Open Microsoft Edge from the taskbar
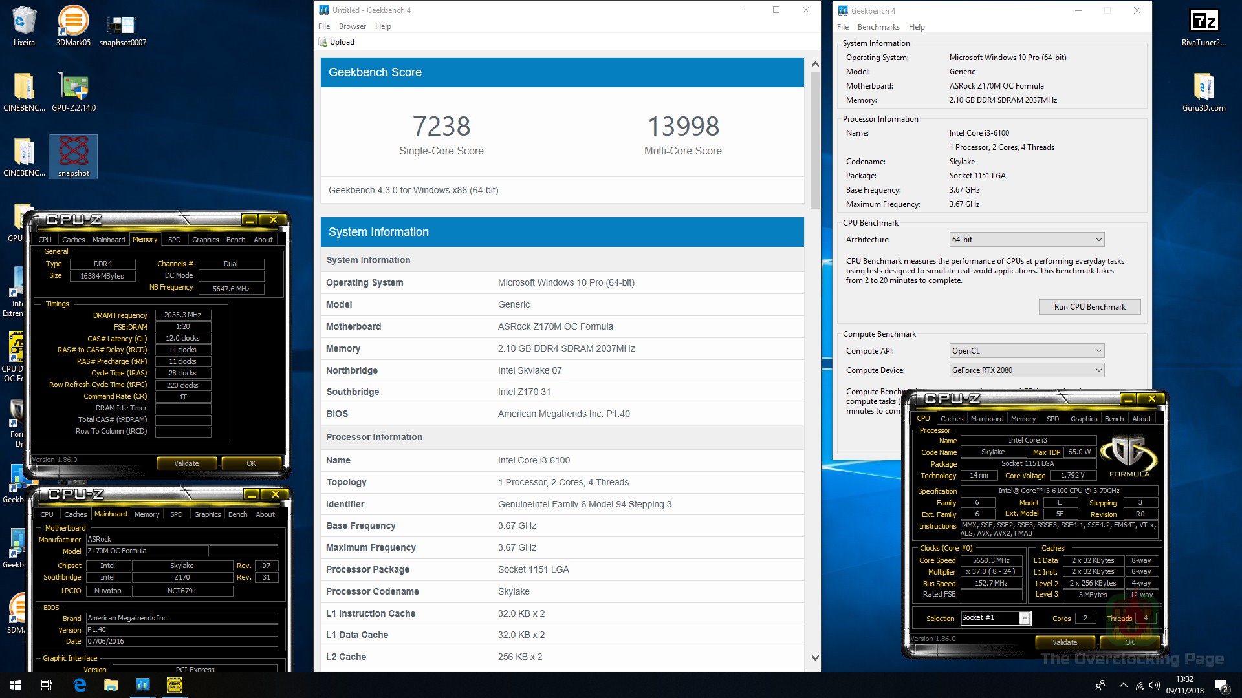 [x=80, y=686]
